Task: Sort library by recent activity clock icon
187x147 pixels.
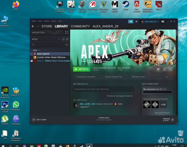Action: point(64,39)
